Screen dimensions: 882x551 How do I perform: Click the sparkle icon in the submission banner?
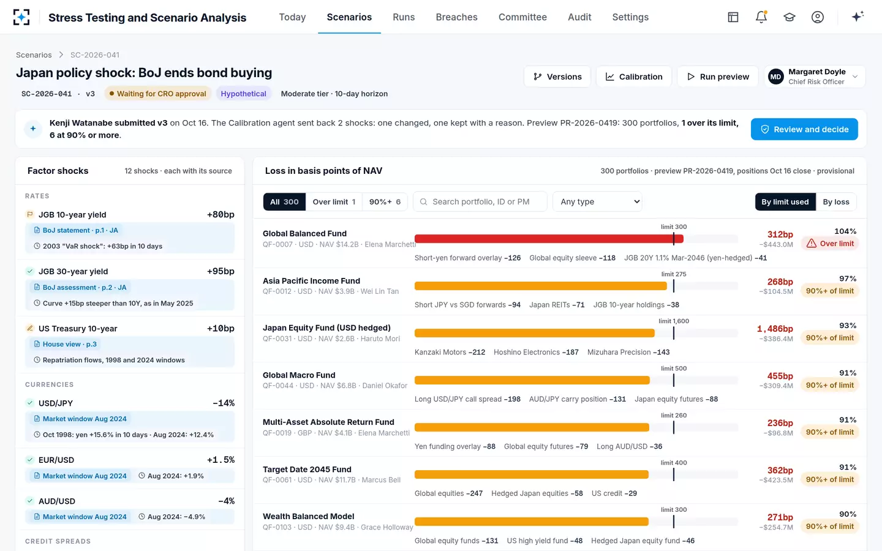pos(33,129)
